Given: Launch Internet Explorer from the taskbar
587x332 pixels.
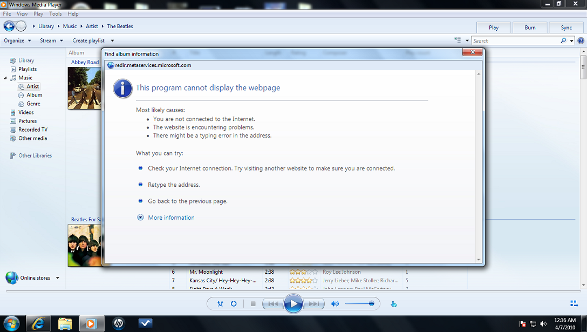Looking at the screenshot, I should click(x=38, y=323).
